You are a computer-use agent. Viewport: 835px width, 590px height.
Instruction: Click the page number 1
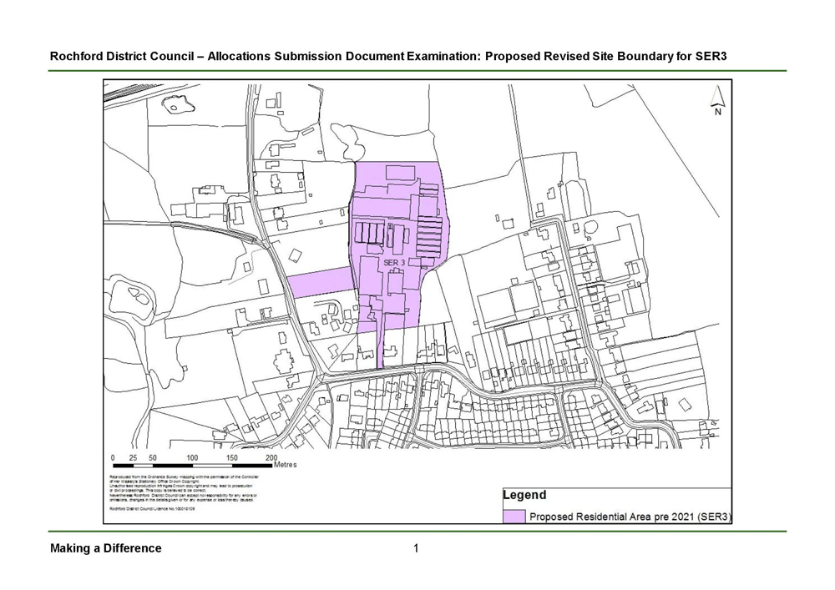(x=416, y=548)
